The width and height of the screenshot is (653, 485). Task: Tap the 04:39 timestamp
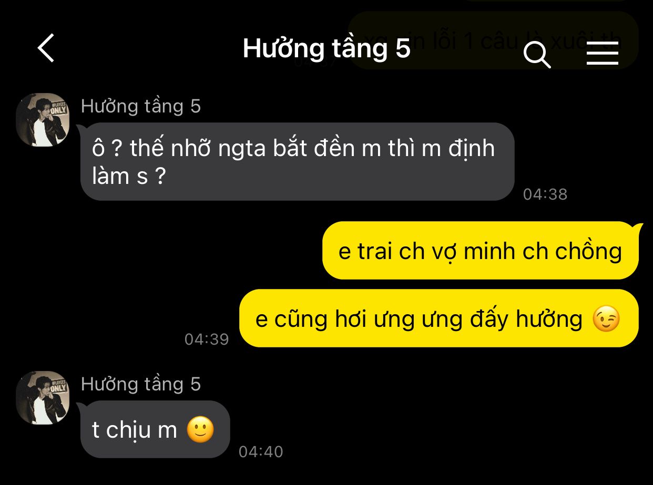pos(207,339)
